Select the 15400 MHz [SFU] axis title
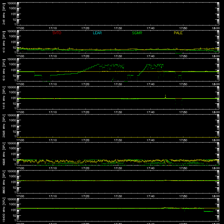224x224 pixels. 4,210
